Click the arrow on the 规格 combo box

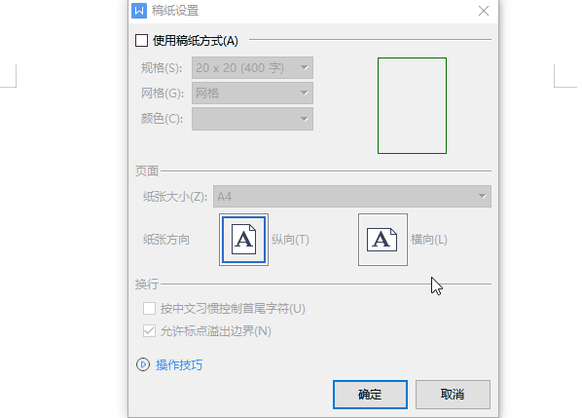point(305,67)
